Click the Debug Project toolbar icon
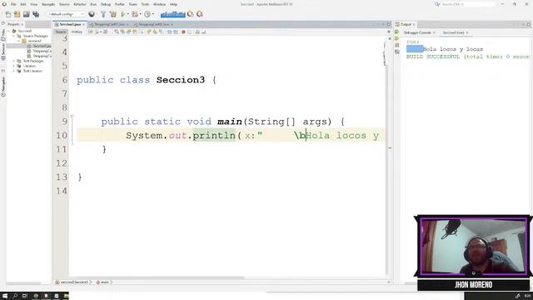This screenshot has height=300, width=533. pos(135,14)
